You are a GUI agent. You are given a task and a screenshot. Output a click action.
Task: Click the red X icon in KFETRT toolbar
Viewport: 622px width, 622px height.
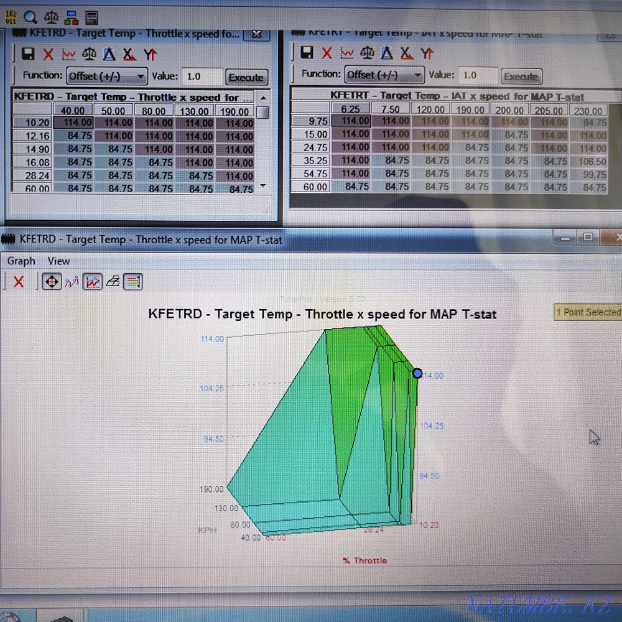[327, 53]
